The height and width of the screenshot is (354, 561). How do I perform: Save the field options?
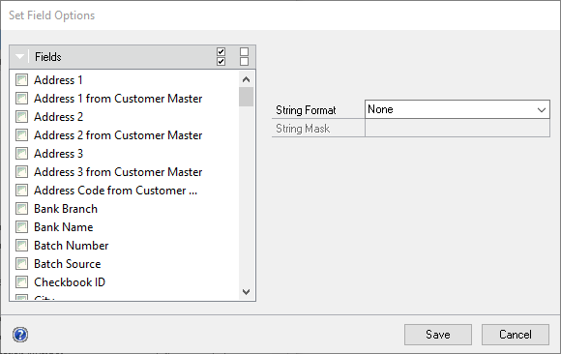(x=438, y=335)
